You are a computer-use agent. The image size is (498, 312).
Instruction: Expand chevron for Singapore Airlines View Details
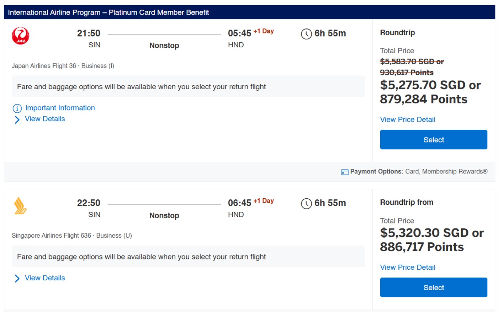pos(17,279)
